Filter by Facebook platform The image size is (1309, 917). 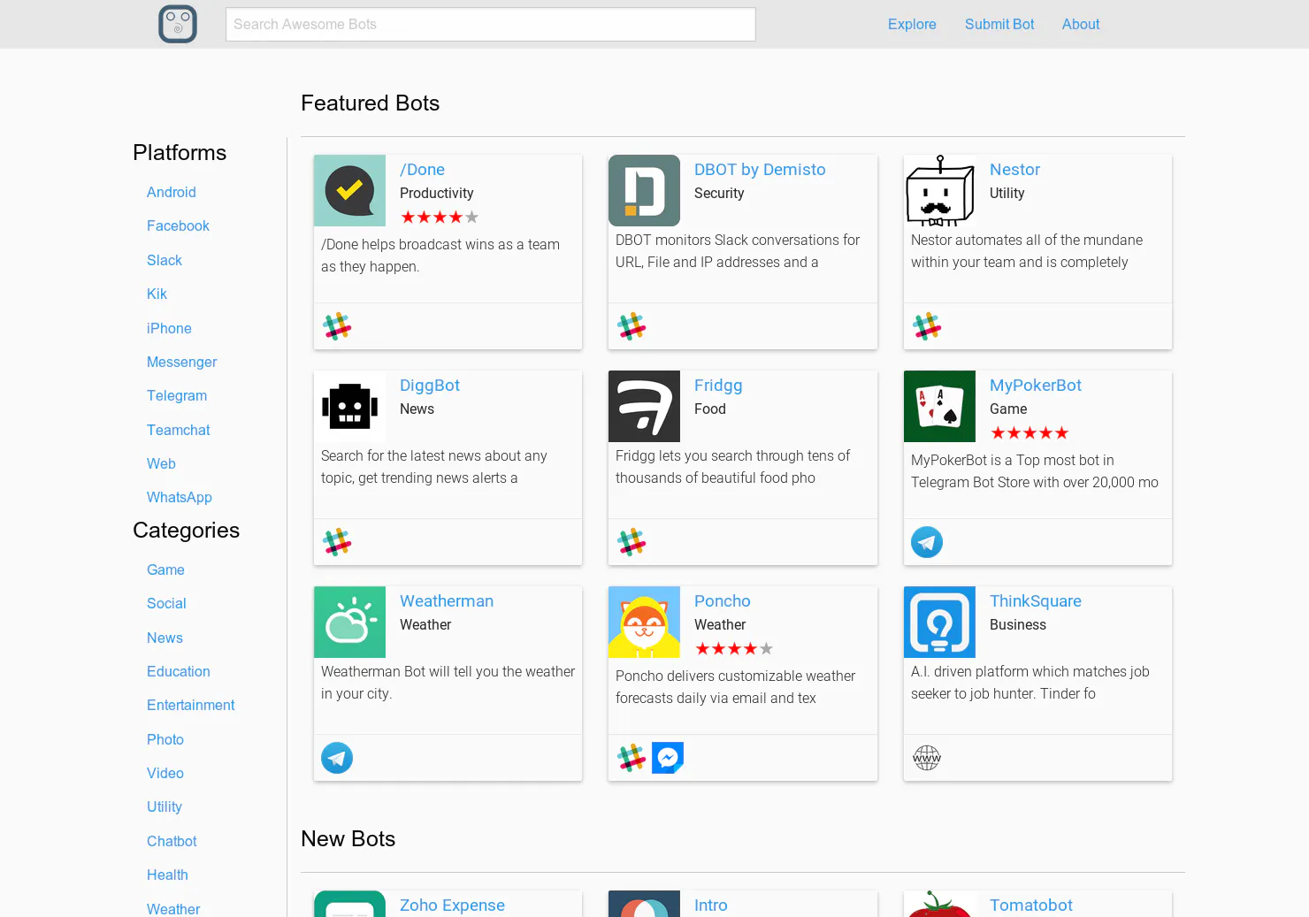click(x=178, y=225)
